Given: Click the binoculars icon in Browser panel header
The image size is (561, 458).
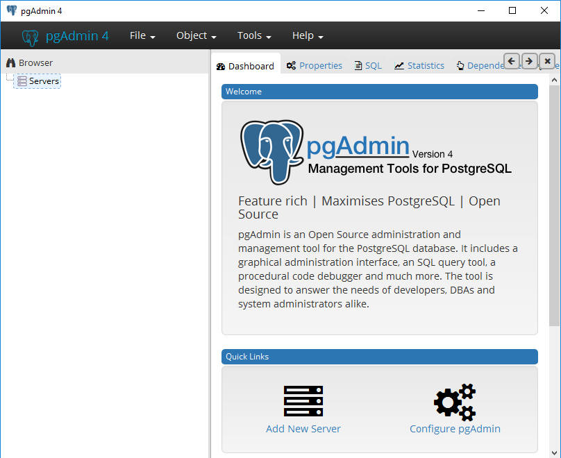Looking at the screenshot, I should (10, 63).
